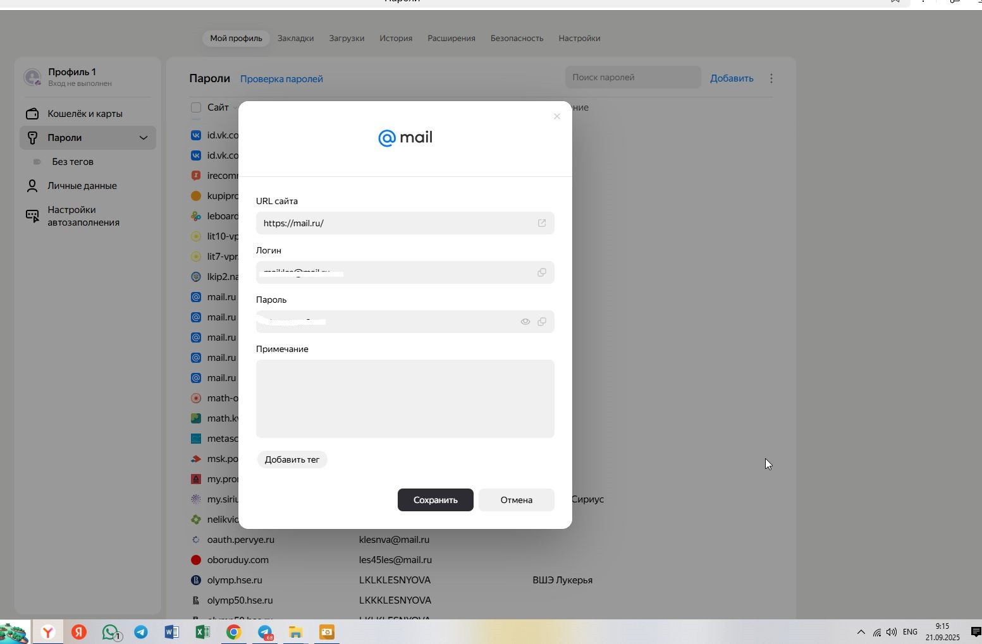Image resolution: width=982 pixels, height=644 pixels.
Task: Close the mail password dialog
Action: pyautogui.click(x=557, y=116)
